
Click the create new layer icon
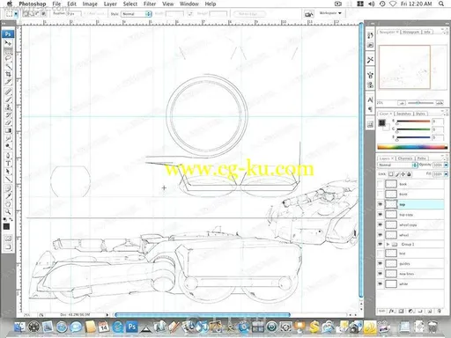pos(430,311)
